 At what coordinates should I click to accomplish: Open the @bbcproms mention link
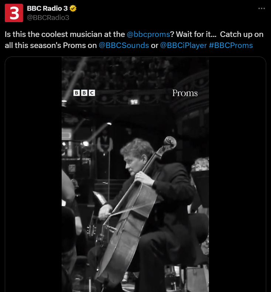(148, 34)
